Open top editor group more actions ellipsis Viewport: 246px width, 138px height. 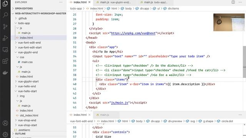240,2
